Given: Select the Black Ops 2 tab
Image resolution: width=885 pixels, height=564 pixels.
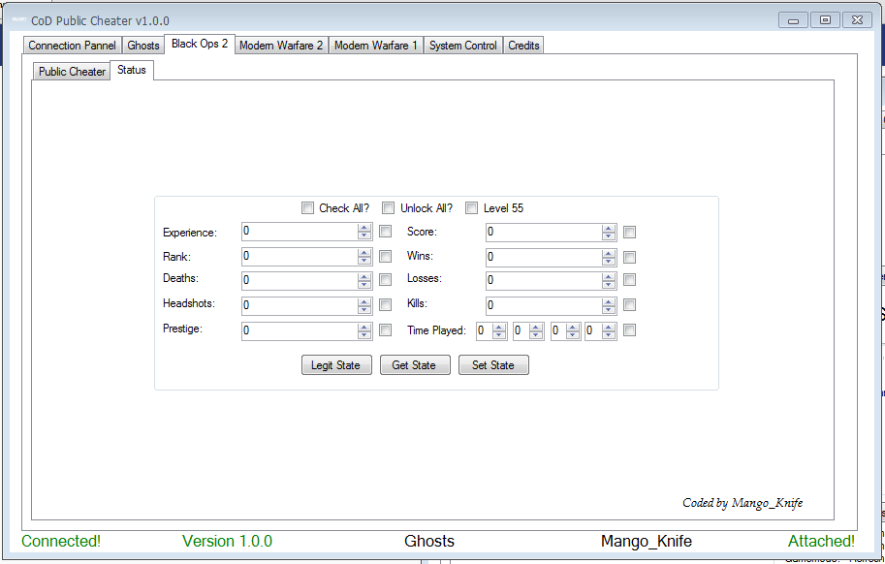Looking at the screenshot, I should pos(200,44).
